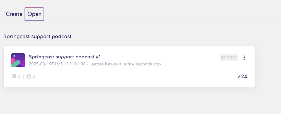Click the comment count next to bubble
The width and height of the screenshot is (281, 114).
(19, 77)
